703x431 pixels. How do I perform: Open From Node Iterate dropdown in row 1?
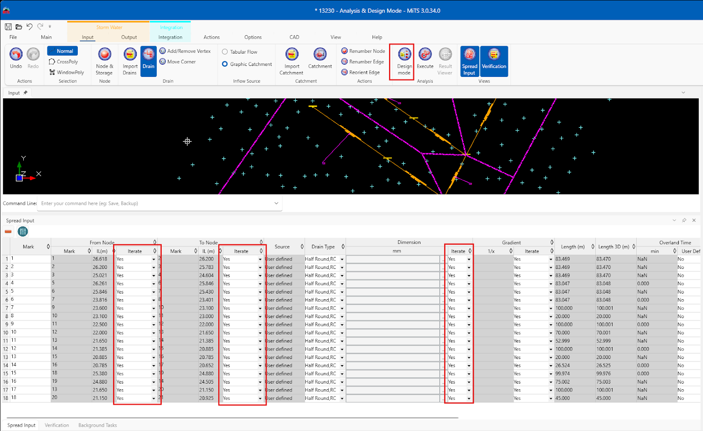coord(154,259)
